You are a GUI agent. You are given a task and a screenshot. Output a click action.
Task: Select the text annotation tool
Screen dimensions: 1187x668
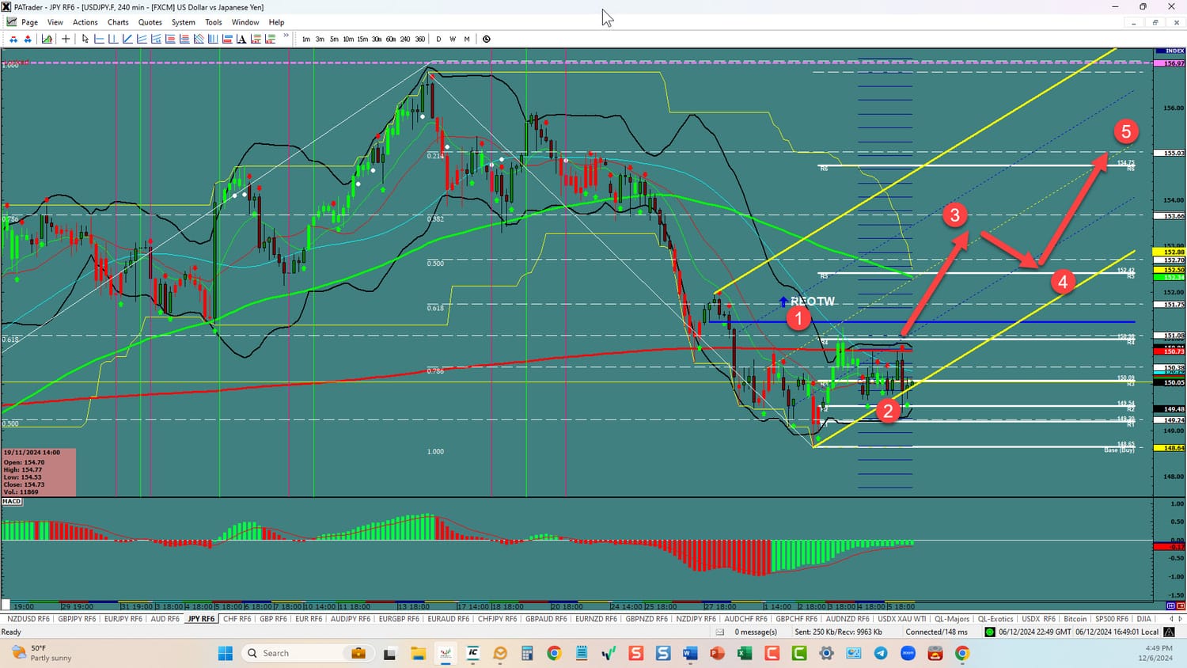coord(241,39)
